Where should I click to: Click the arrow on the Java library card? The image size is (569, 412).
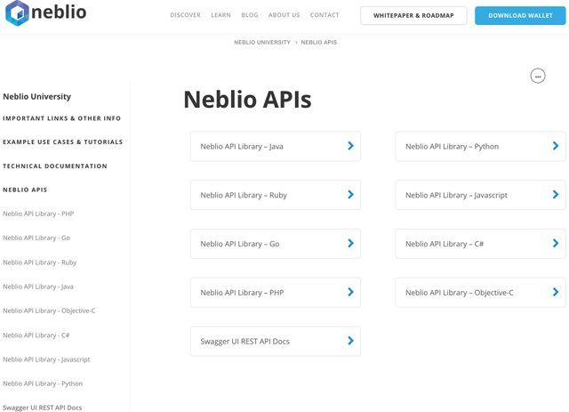click(350, 146)
